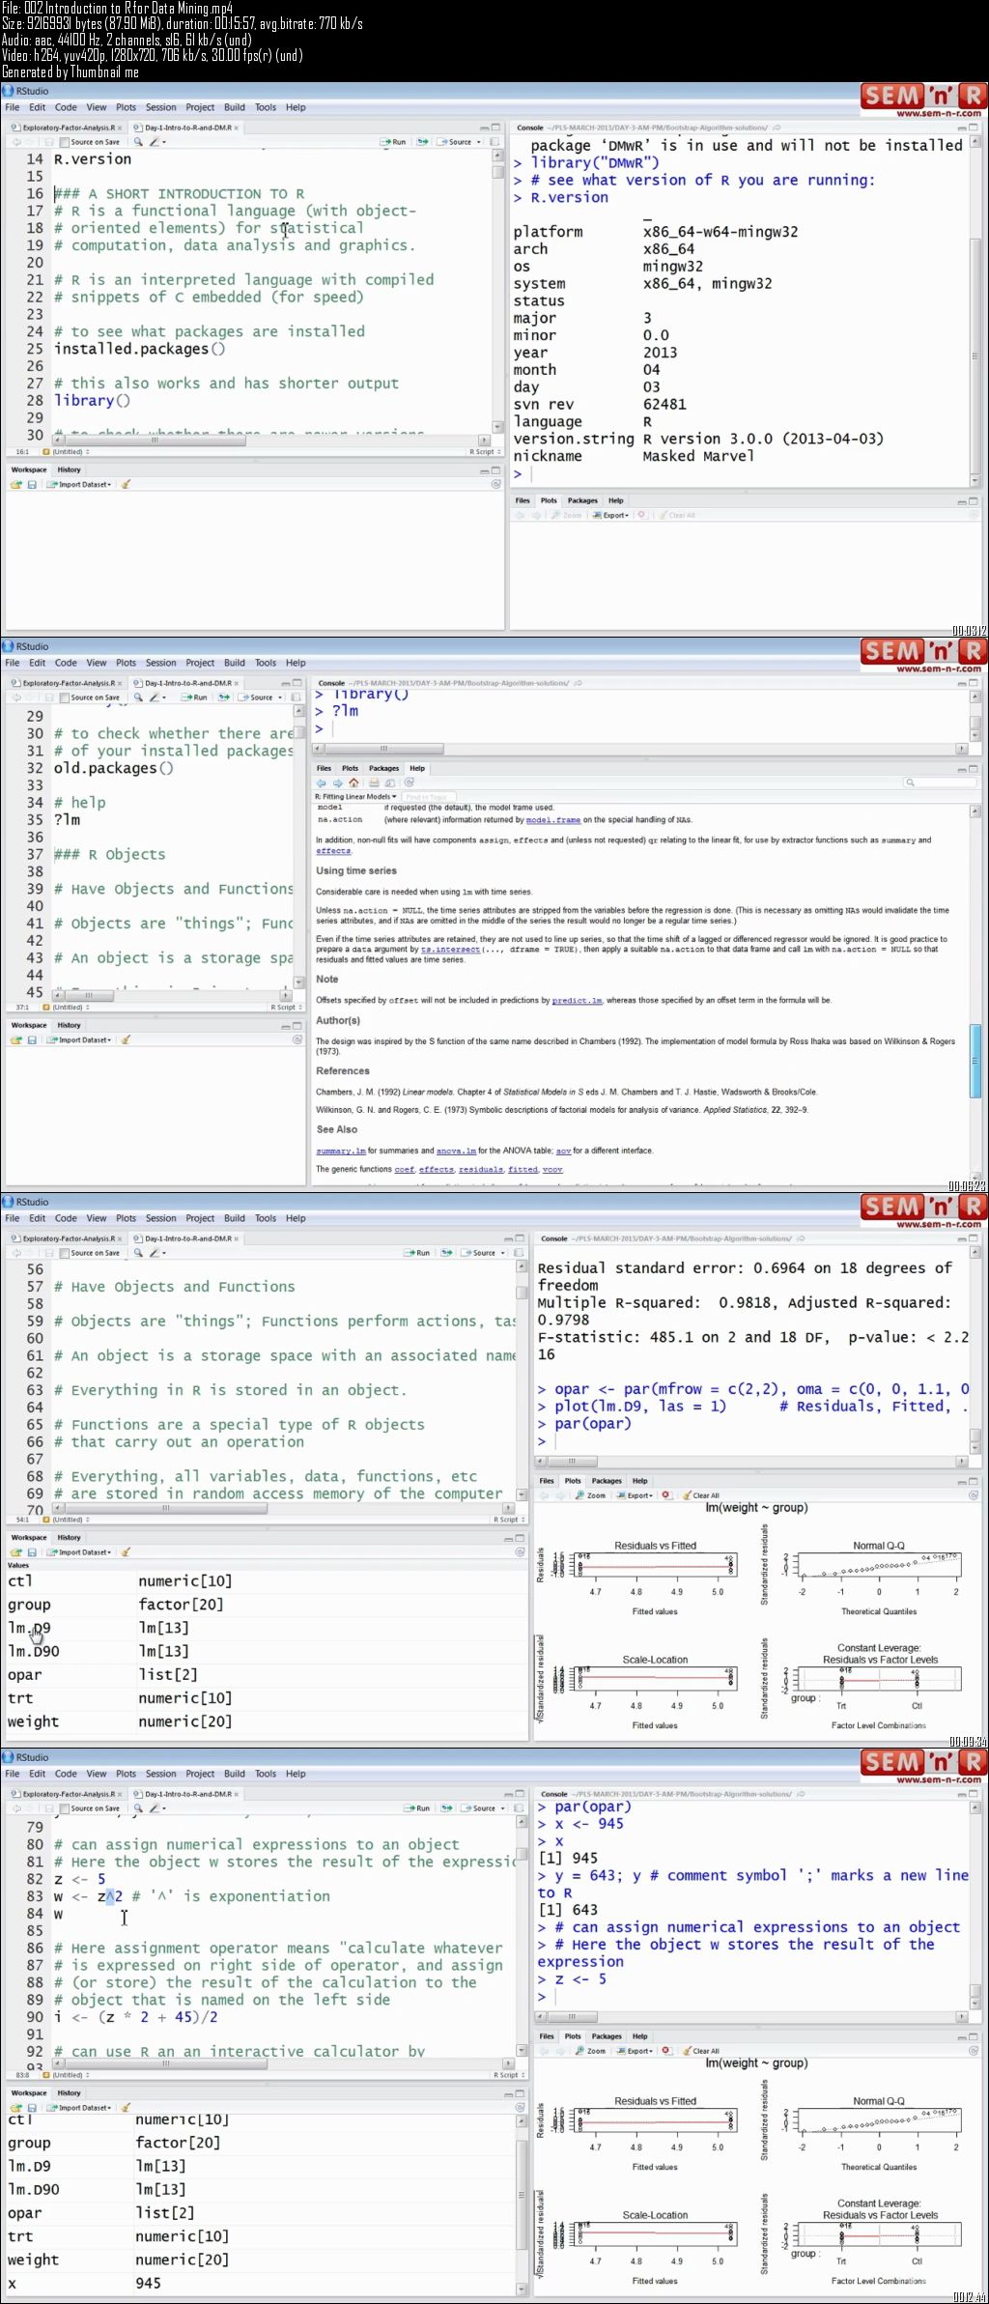
Task: Click the code tools wand icon in the first frame's editor
Action: point(155,142)
